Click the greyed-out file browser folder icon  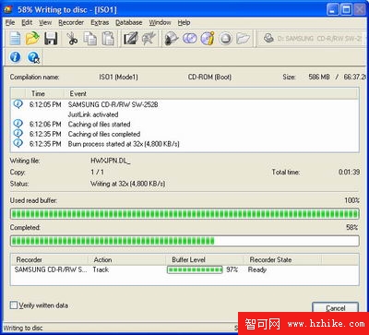(244, 39)
